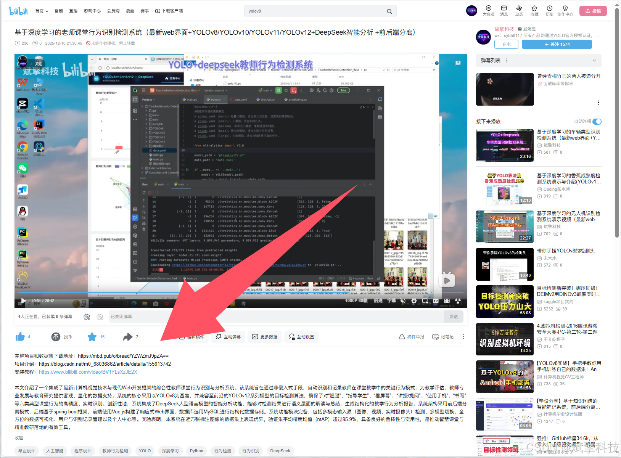This screenshot has height=458, width=621.
Task: Collapse description with 收起
Action: pos(19,438)
